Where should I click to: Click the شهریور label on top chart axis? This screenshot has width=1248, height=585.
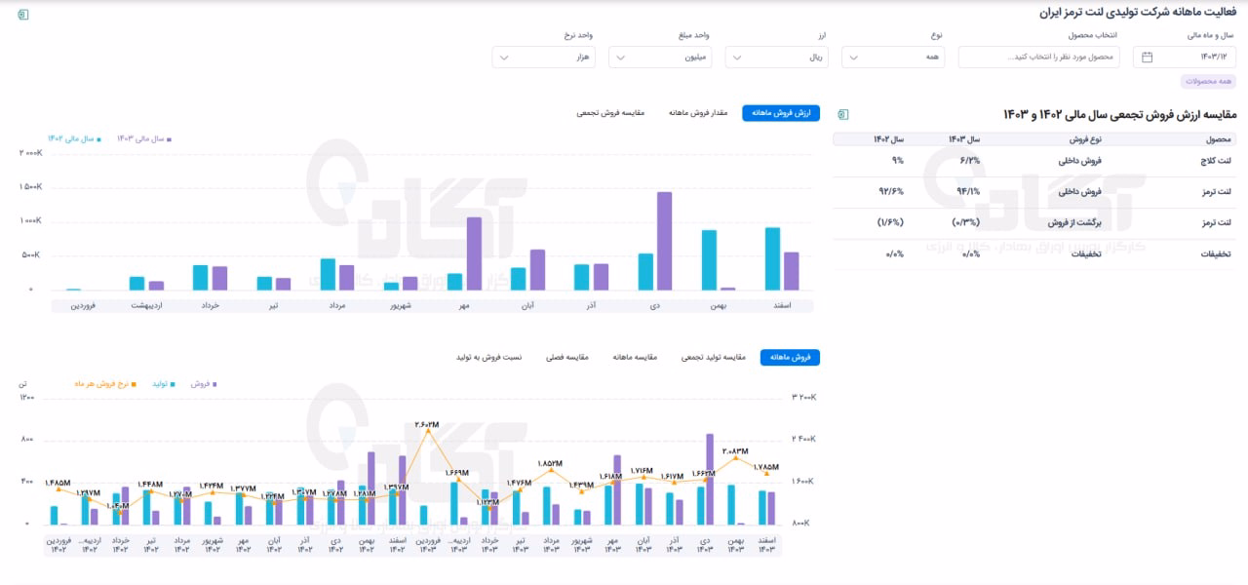[399, 305]
